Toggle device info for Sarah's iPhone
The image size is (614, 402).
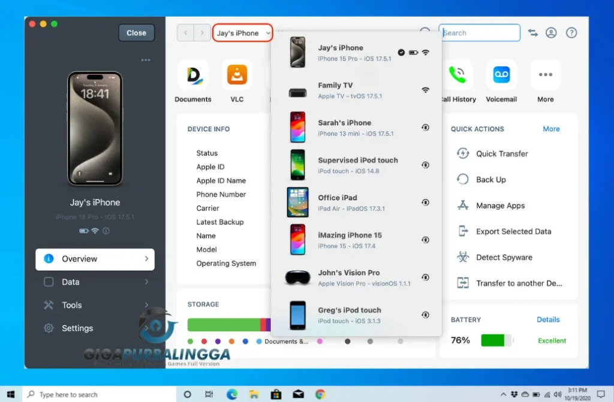(426, 127)
